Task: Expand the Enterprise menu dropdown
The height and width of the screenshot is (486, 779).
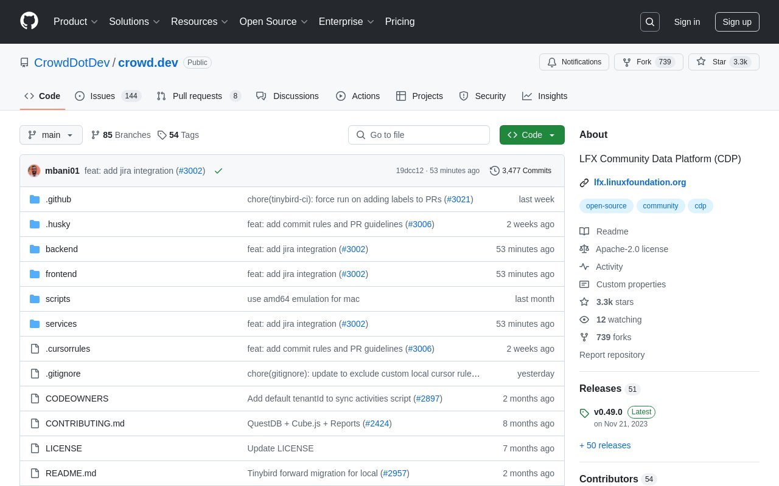Action: tap(346, 22)
